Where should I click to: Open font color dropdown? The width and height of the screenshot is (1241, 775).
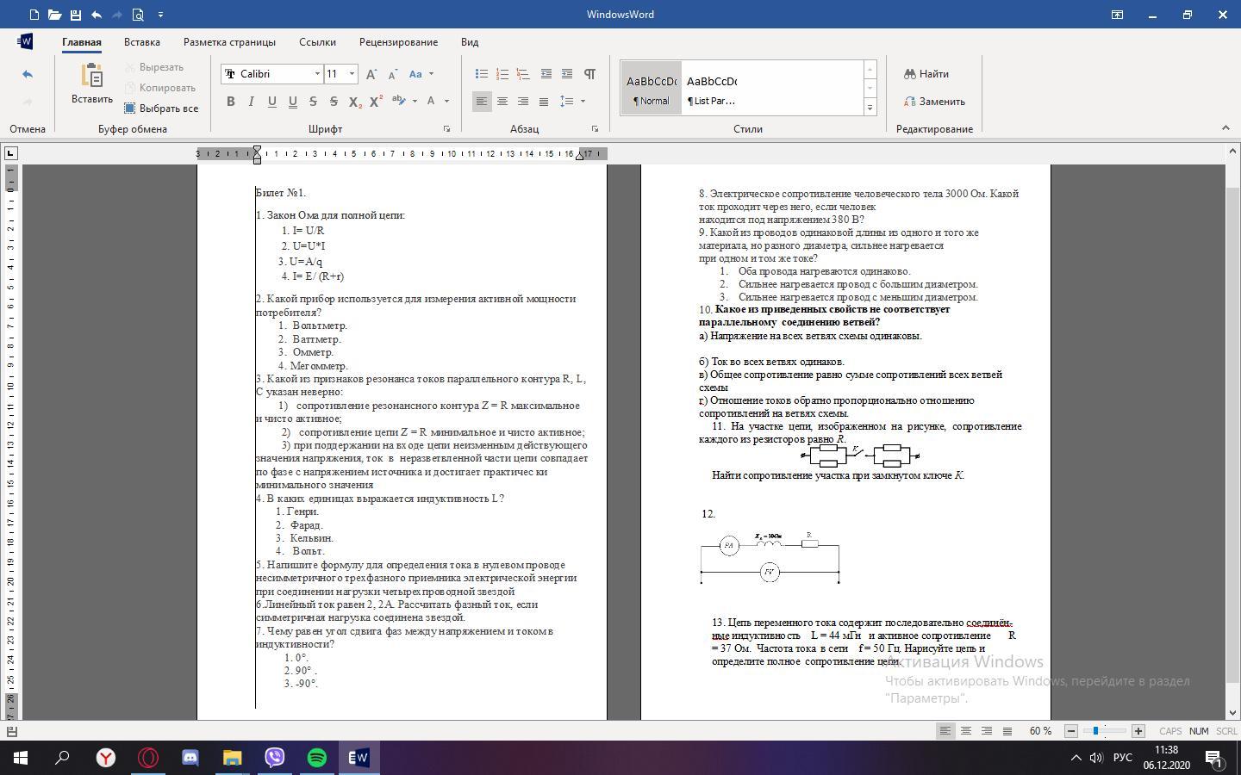point(446,102)
